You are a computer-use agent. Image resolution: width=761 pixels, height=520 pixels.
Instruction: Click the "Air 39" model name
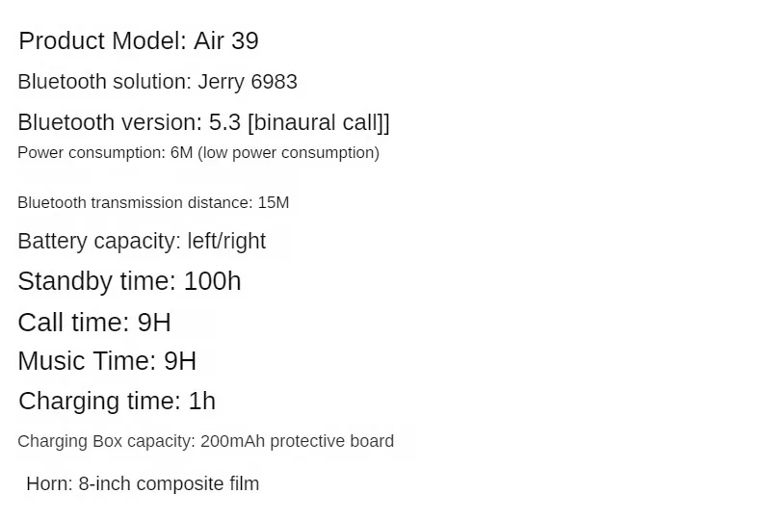point(226,40)
